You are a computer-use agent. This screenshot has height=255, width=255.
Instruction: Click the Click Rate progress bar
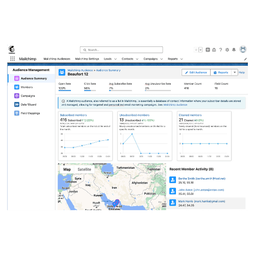tap(90, 90)
